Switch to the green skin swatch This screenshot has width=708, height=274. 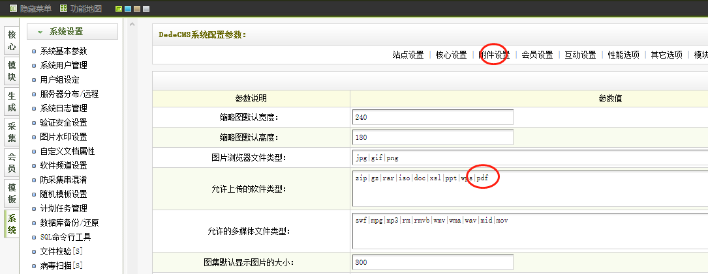click(119, 9)
